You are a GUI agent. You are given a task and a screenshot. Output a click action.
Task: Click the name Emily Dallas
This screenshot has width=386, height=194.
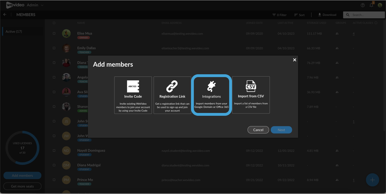coord(86,48)
